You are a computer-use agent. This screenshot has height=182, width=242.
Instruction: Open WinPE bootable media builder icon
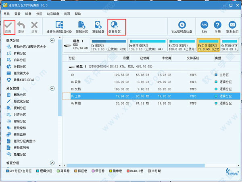click(182, 25)
